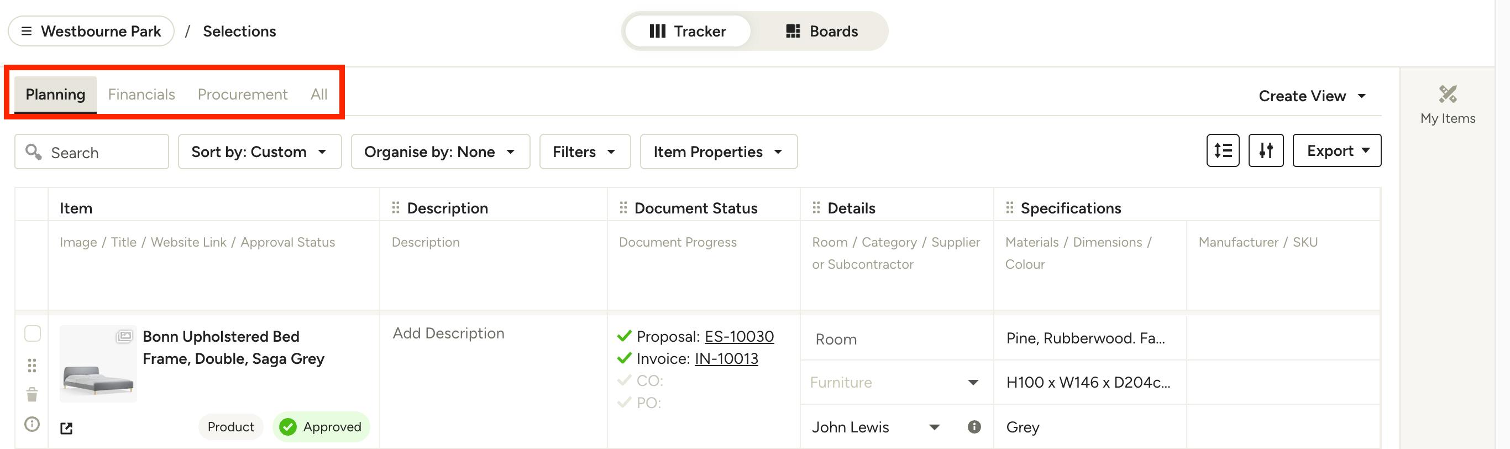Select the Bonn Upholstered Bed row checkbox
Screen dimensions: 1510x449
(x=33, y=333)
